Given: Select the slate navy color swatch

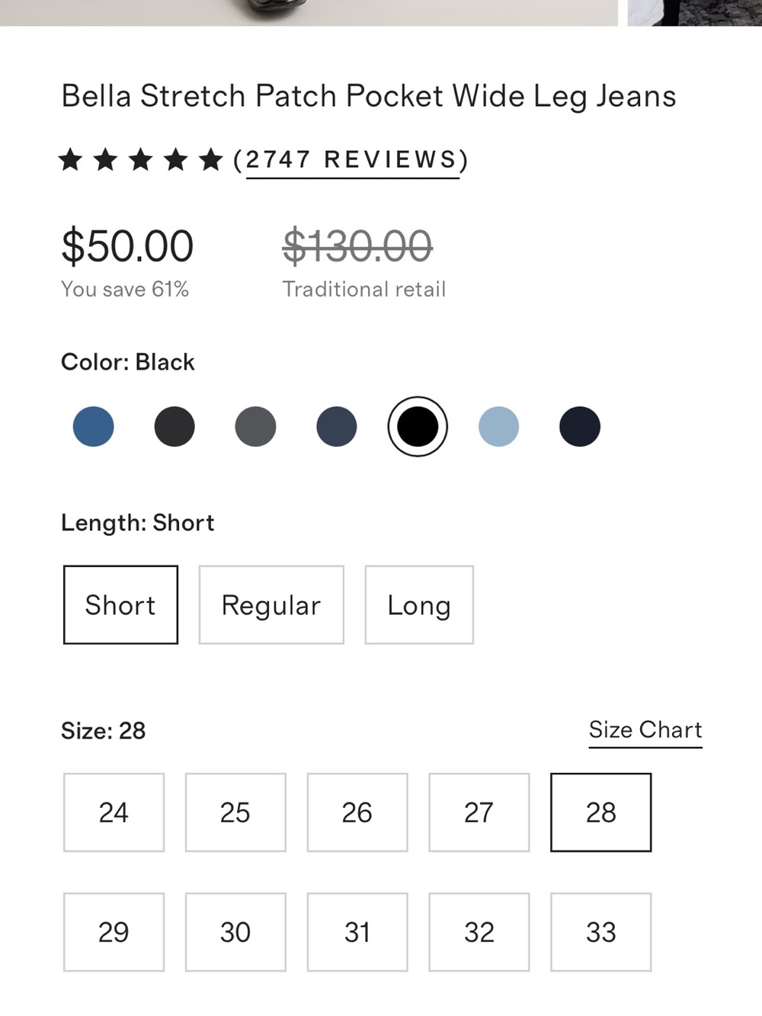Looking at the screenshot, I should [x=337, y=426].
